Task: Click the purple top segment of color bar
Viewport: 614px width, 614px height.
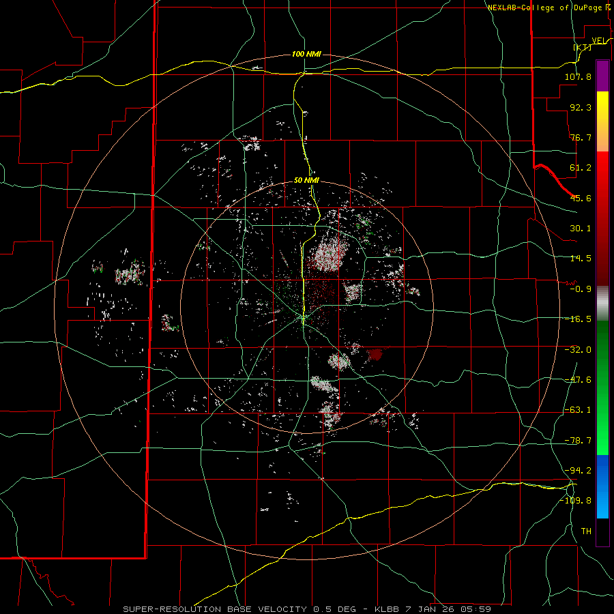Action: point(602,76)
